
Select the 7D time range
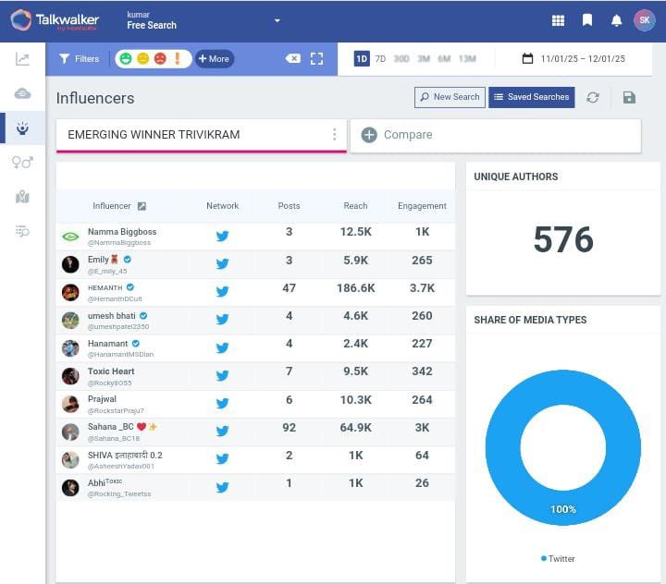(380, 58)
